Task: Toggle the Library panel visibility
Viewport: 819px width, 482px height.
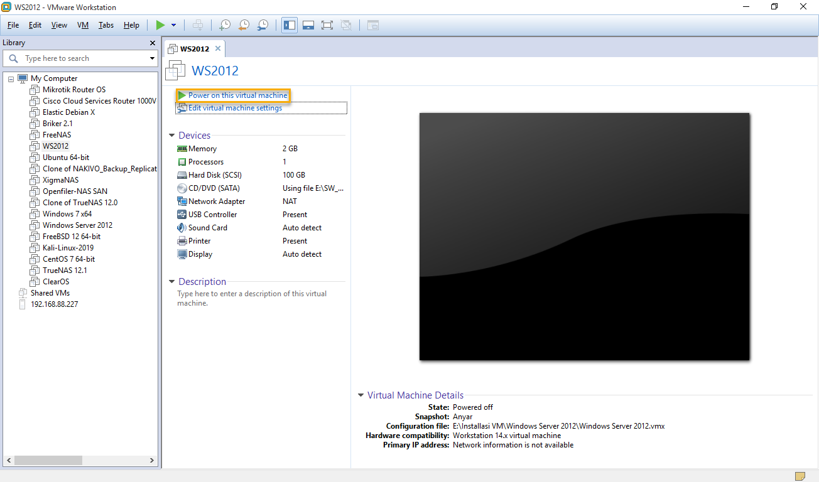Action: point(290,25)
